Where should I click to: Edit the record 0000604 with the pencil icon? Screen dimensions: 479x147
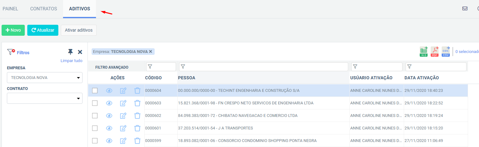point(123,91)
